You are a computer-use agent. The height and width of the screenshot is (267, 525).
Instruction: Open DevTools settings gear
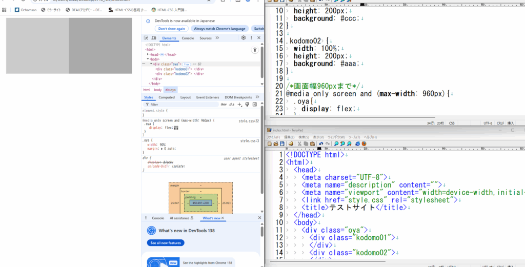coord(244,38)
